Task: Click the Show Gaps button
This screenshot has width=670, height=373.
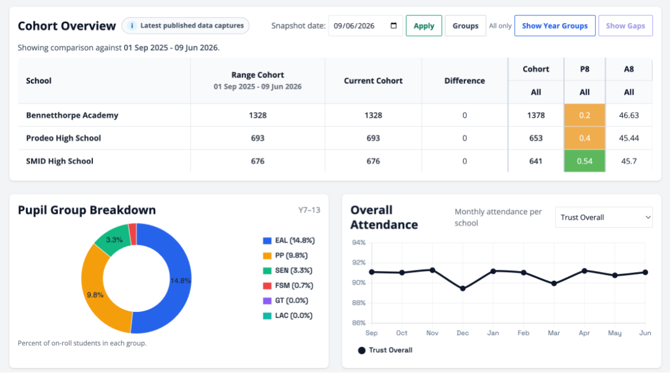Action: coord(625,26)
